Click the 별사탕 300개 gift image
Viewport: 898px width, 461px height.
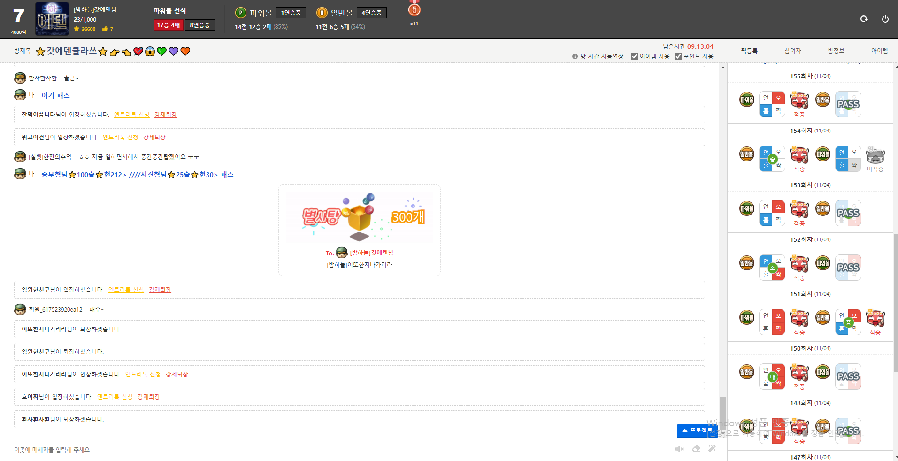pyautogui.click(x=360, y=216)
